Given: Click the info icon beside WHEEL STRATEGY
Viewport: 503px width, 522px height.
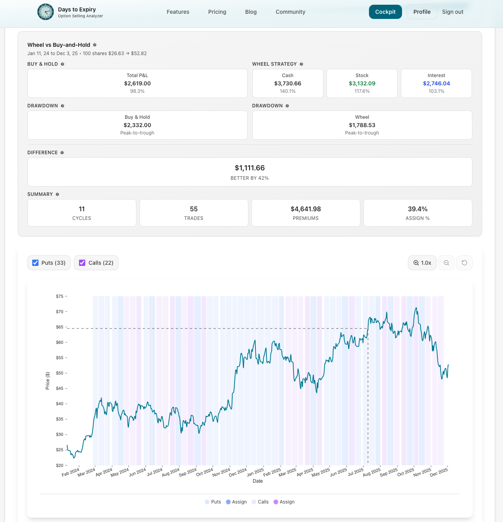Looking at the screenshot, I should pyautogui.click(x=301, y=64).
